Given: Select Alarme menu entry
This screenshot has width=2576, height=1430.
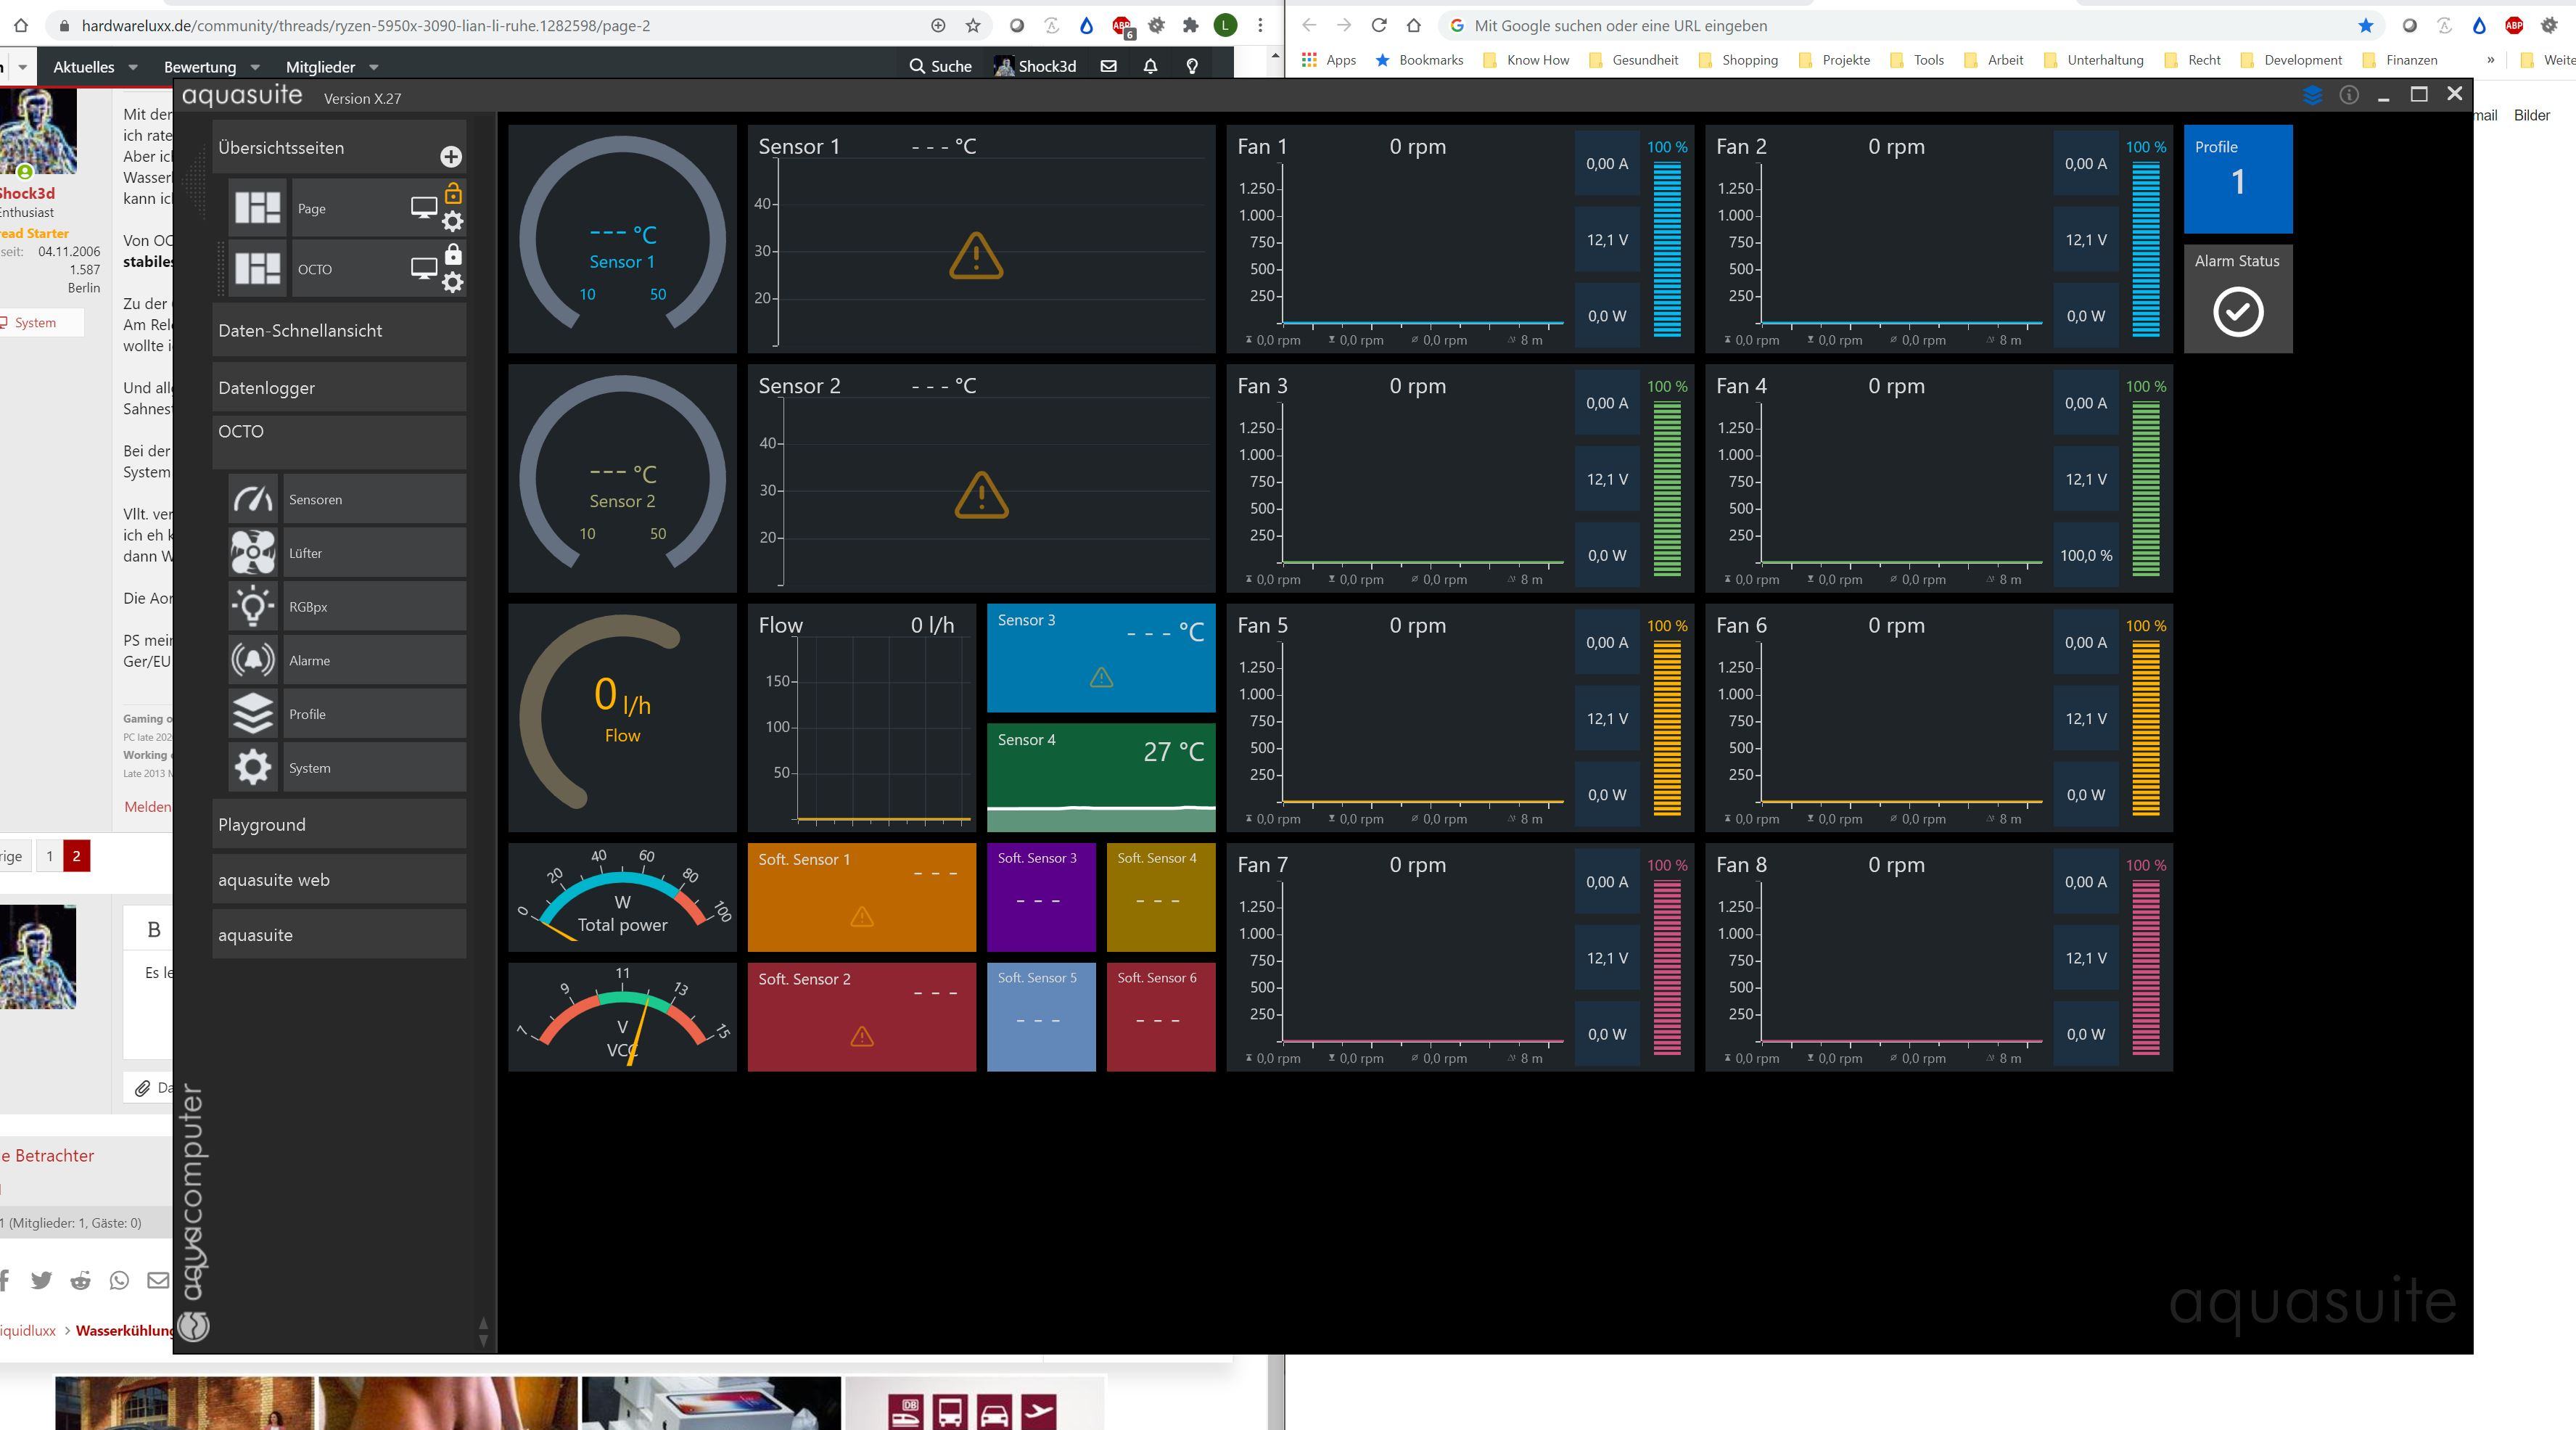Looking at the screenshot, I should click(375, 661).
